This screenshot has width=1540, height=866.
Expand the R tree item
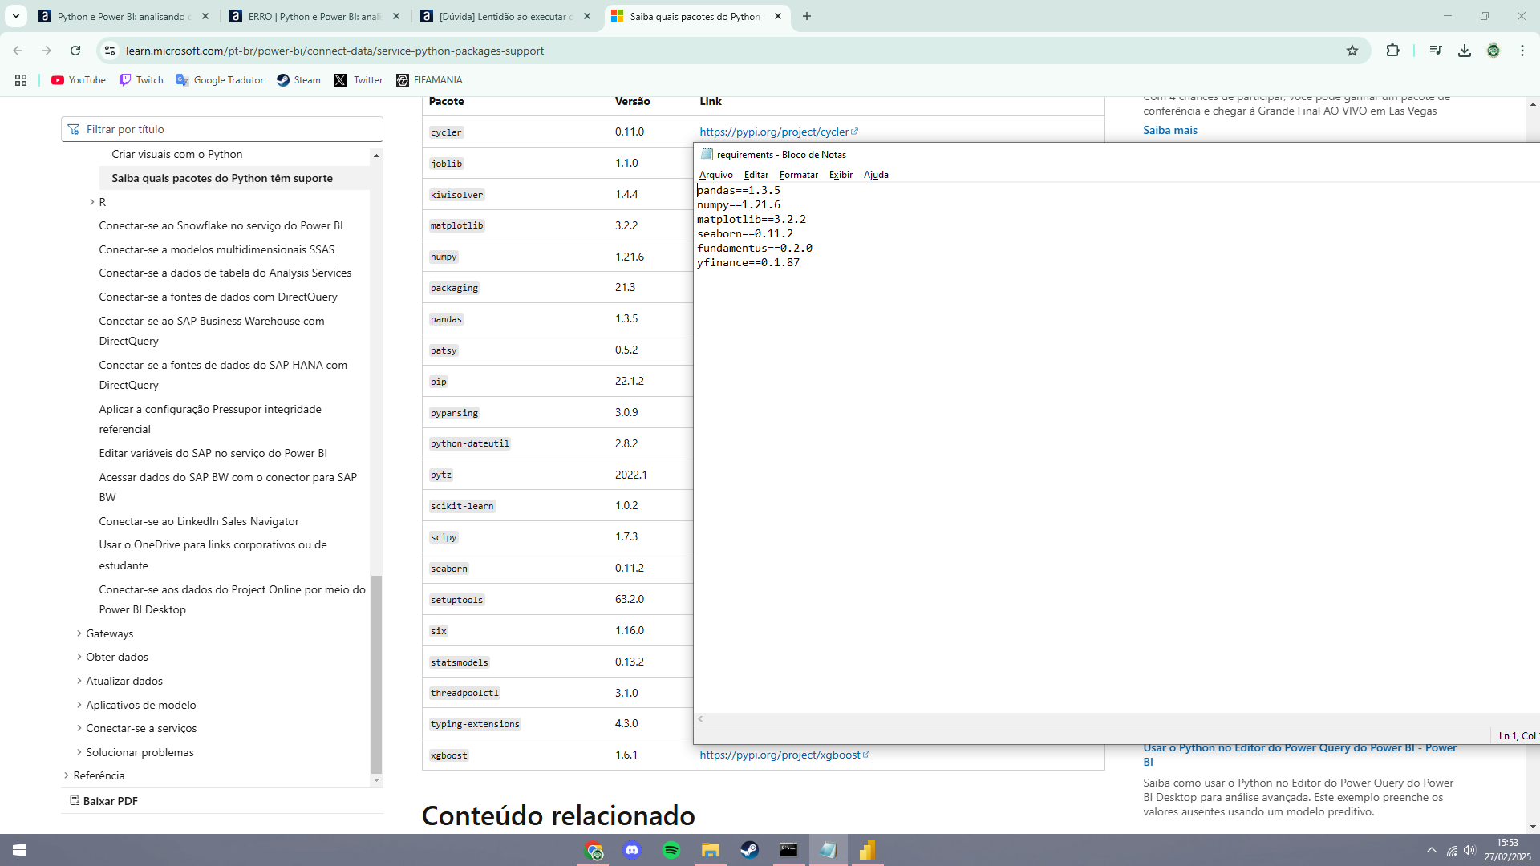[92, 202]
